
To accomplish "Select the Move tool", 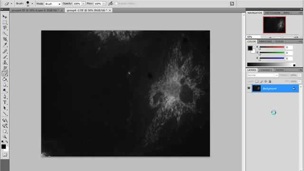I will click(x=5, y=17).
